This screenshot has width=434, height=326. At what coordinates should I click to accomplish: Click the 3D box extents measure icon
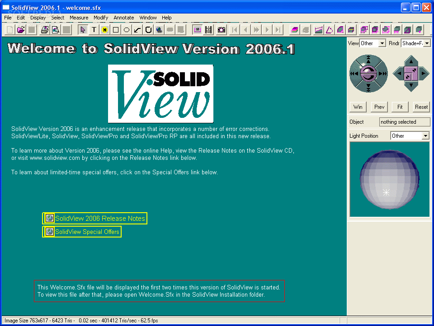[x=364, y=30]
